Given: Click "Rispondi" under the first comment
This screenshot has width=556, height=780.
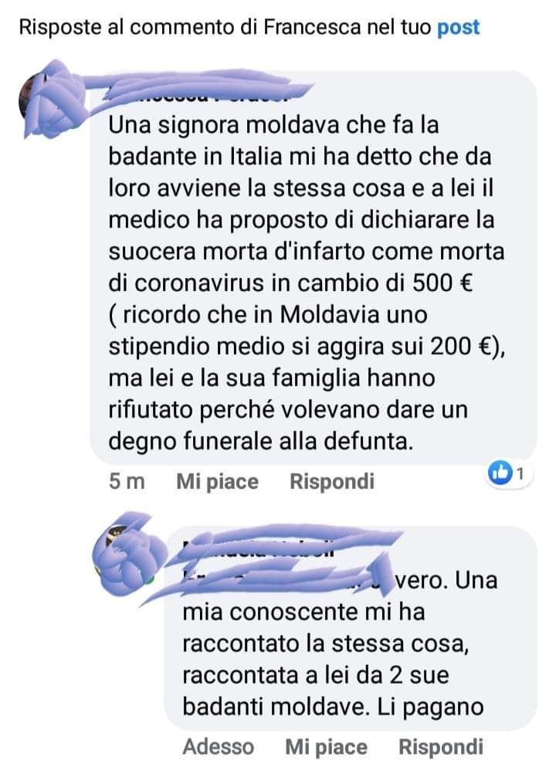Looking at the screenshot, I should point(332,482).
